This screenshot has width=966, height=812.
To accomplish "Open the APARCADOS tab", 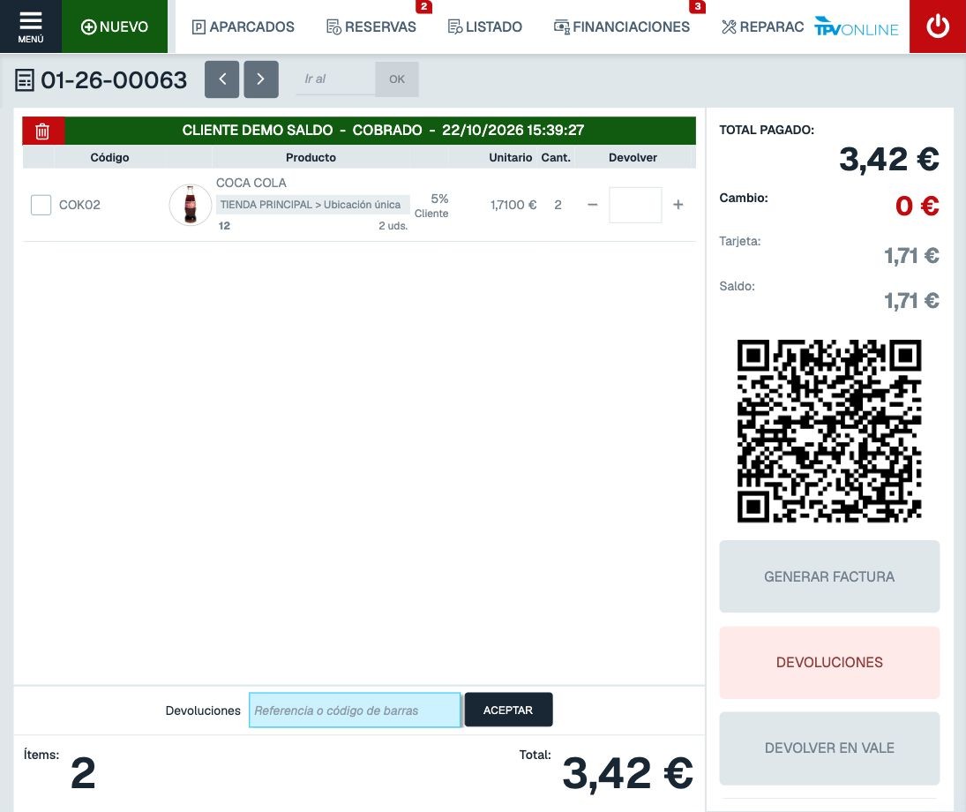I will click(x=243, y=26).
